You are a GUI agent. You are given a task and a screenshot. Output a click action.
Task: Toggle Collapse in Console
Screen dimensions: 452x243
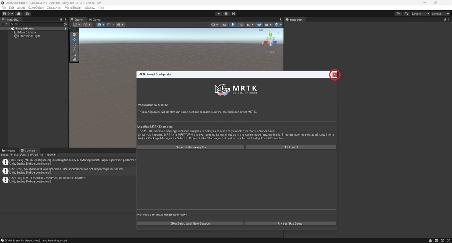coord(20,155)
